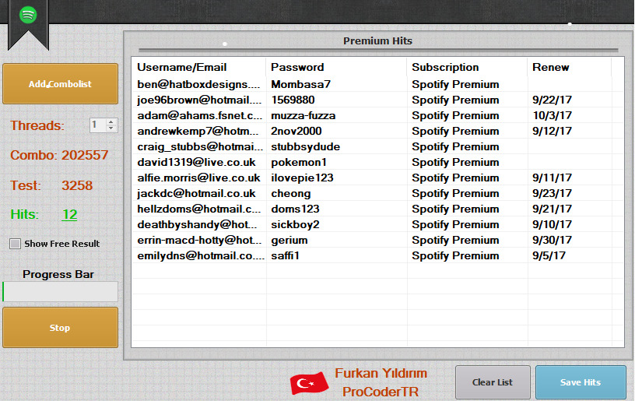Sort by the Username/Email column header
635x401 pixels.
(198, 67)
